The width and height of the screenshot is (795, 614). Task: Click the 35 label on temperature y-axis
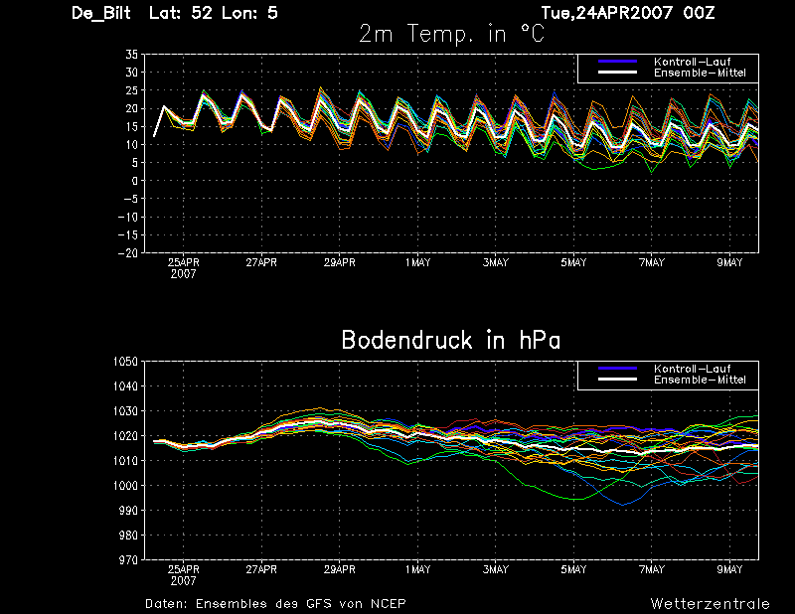pyautogui.click(x=131, y=55)
